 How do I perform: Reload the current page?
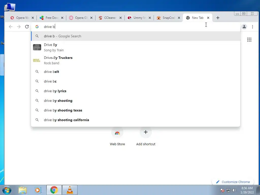pyautogui.click(x=27, y=27)
